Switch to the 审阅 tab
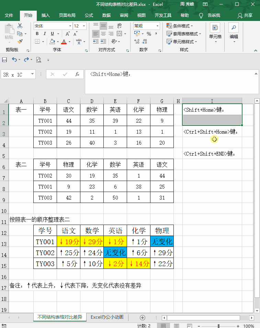Screen dimensions: 260x328 [124, 15]
